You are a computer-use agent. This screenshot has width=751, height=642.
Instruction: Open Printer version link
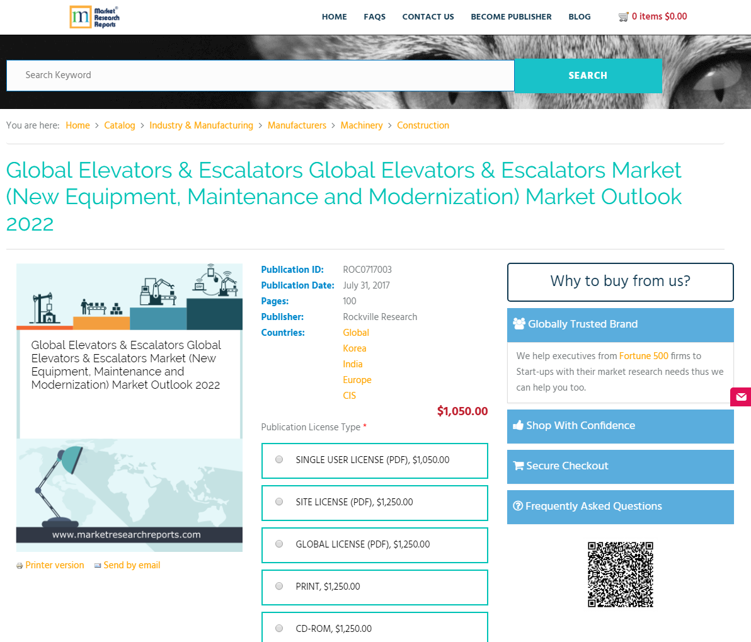55,565
